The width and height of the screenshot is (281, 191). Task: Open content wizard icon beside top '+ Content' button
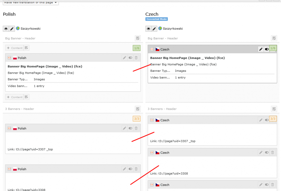26,48
